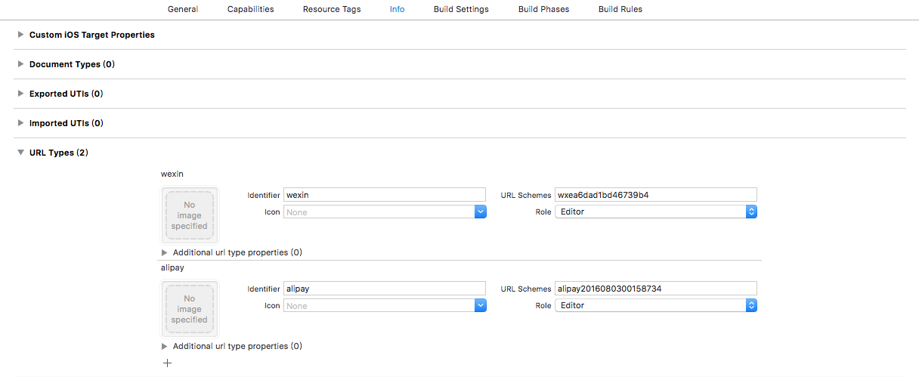The height and width of the screenshot is (377, 919).
Task: Open the Capabilities tab
Action: click(x=251, y=9)
